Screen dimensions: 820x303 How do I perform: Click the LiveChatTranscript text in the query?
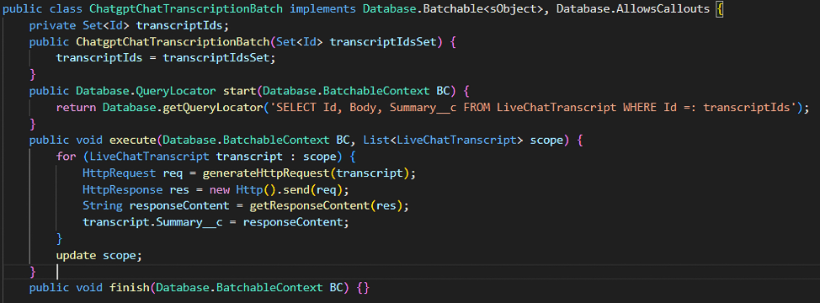click(557, 108)
